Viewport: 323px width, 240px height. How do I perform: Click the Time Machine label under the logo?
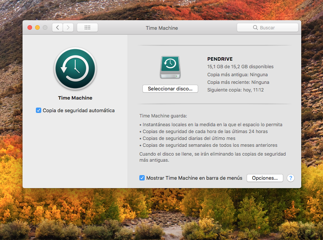pos(75,98)
